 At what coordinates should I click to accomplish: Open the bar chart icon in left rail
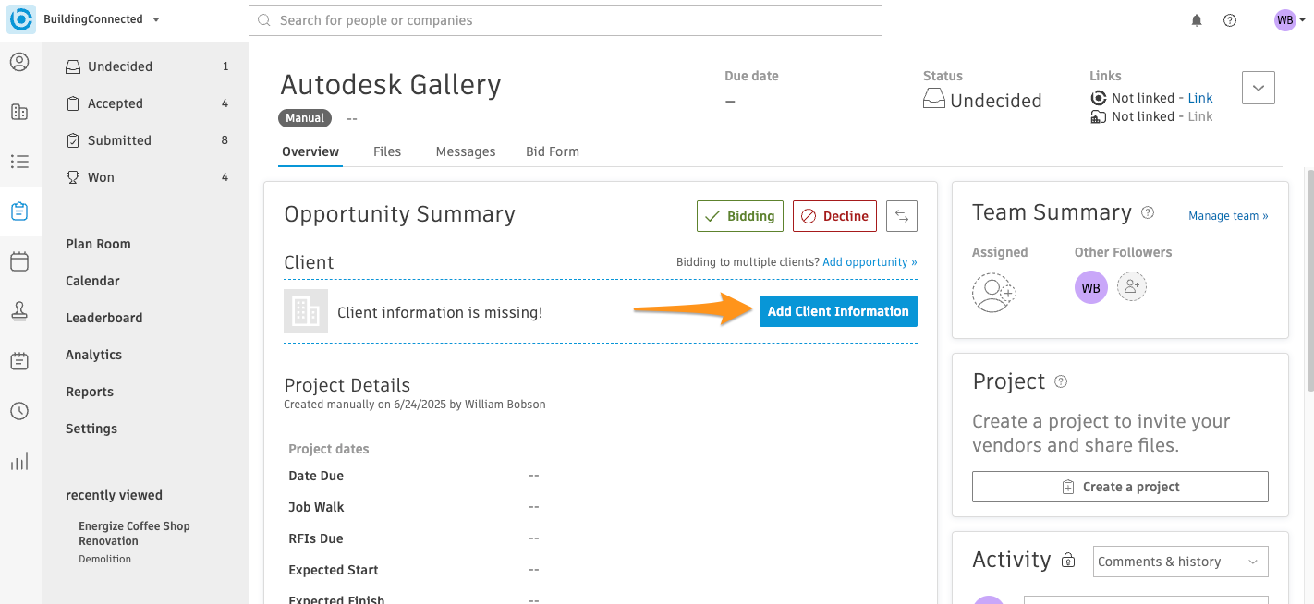point(19,461)
